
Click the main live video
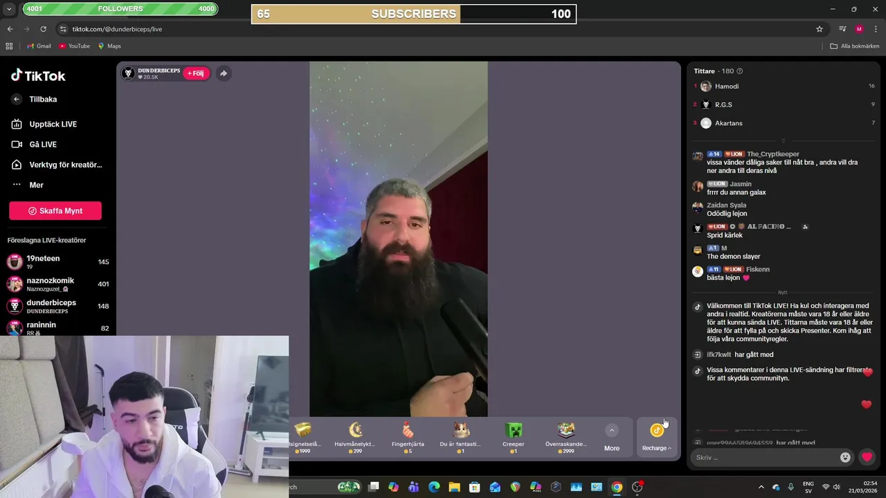[398, 239]
